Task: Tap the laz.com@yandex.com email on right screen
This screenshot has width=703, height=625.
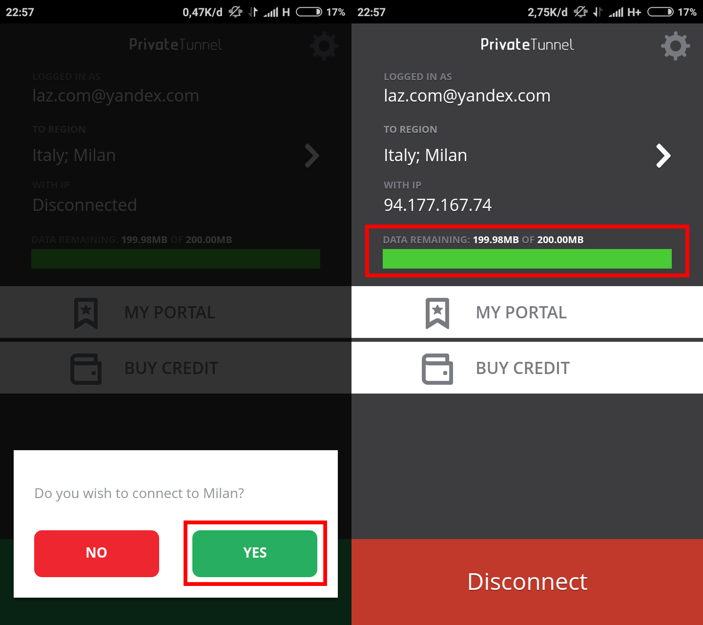Action: click(x=467, y=96)
